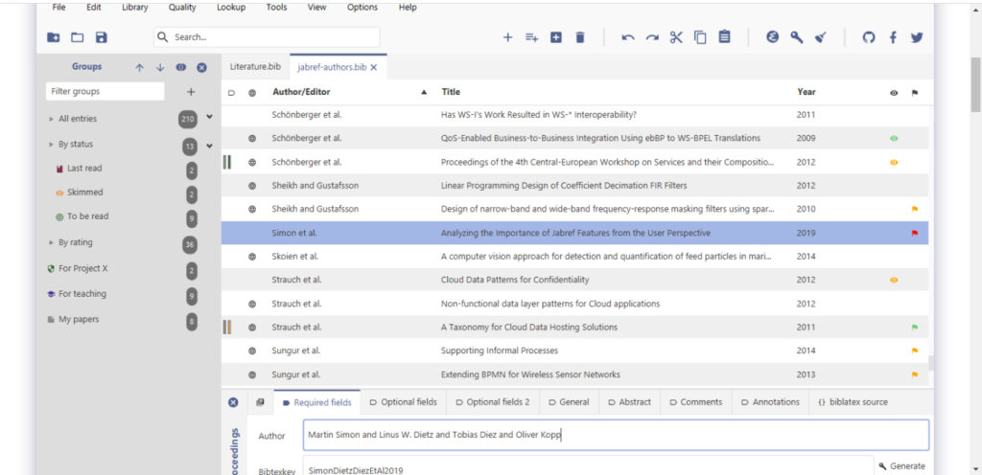
Task: Open library with the folder icon
Action: pyautogui.click(x=77, y=37)
